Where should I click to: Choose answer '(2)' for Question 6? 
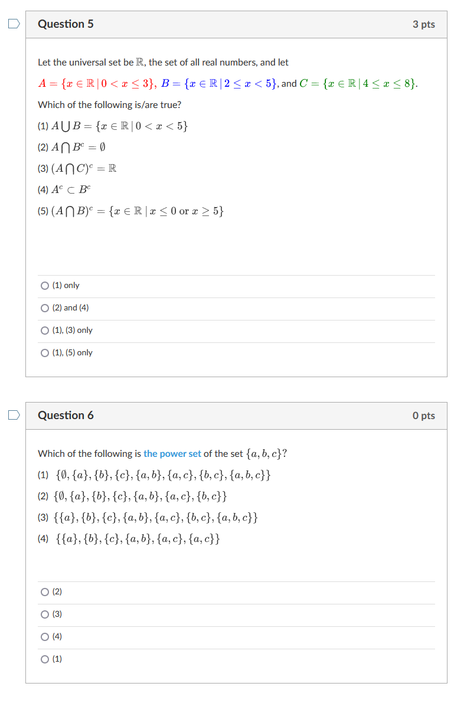pyautogui.click(x=45, y=591)
